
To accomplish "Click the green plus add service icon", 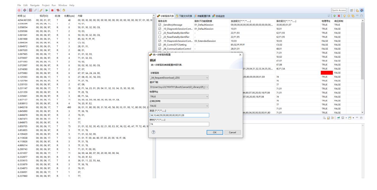I will pos(334,16).
